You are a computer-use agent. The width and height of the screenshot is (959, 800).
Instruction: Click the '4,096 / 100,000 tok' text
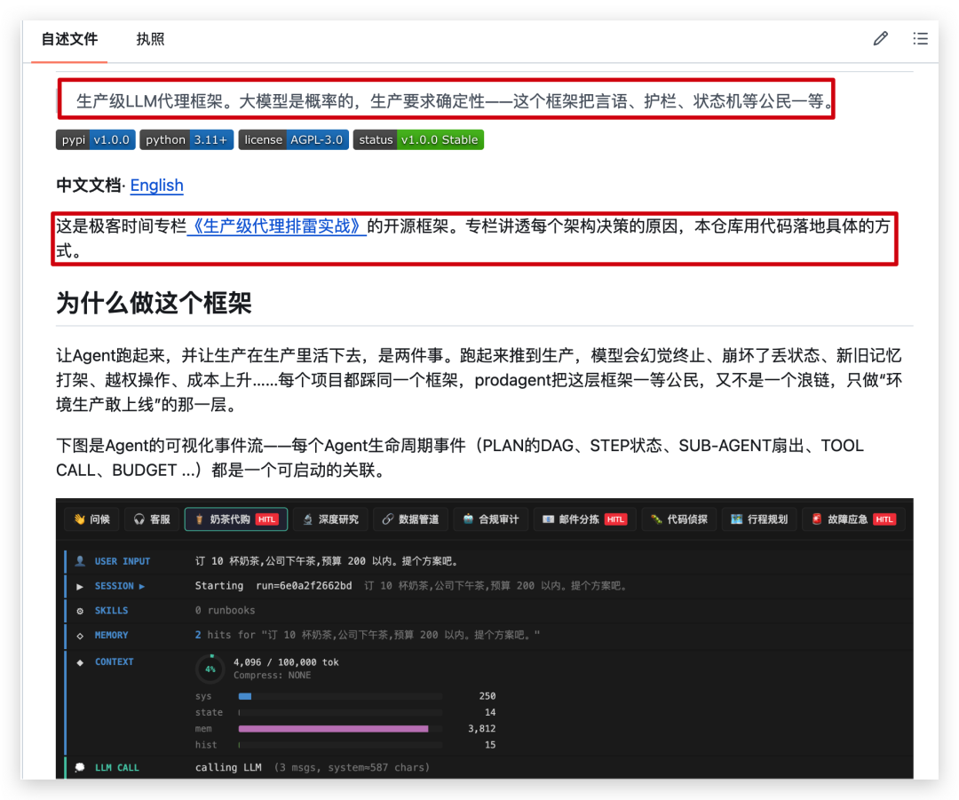tap(286, 662)
